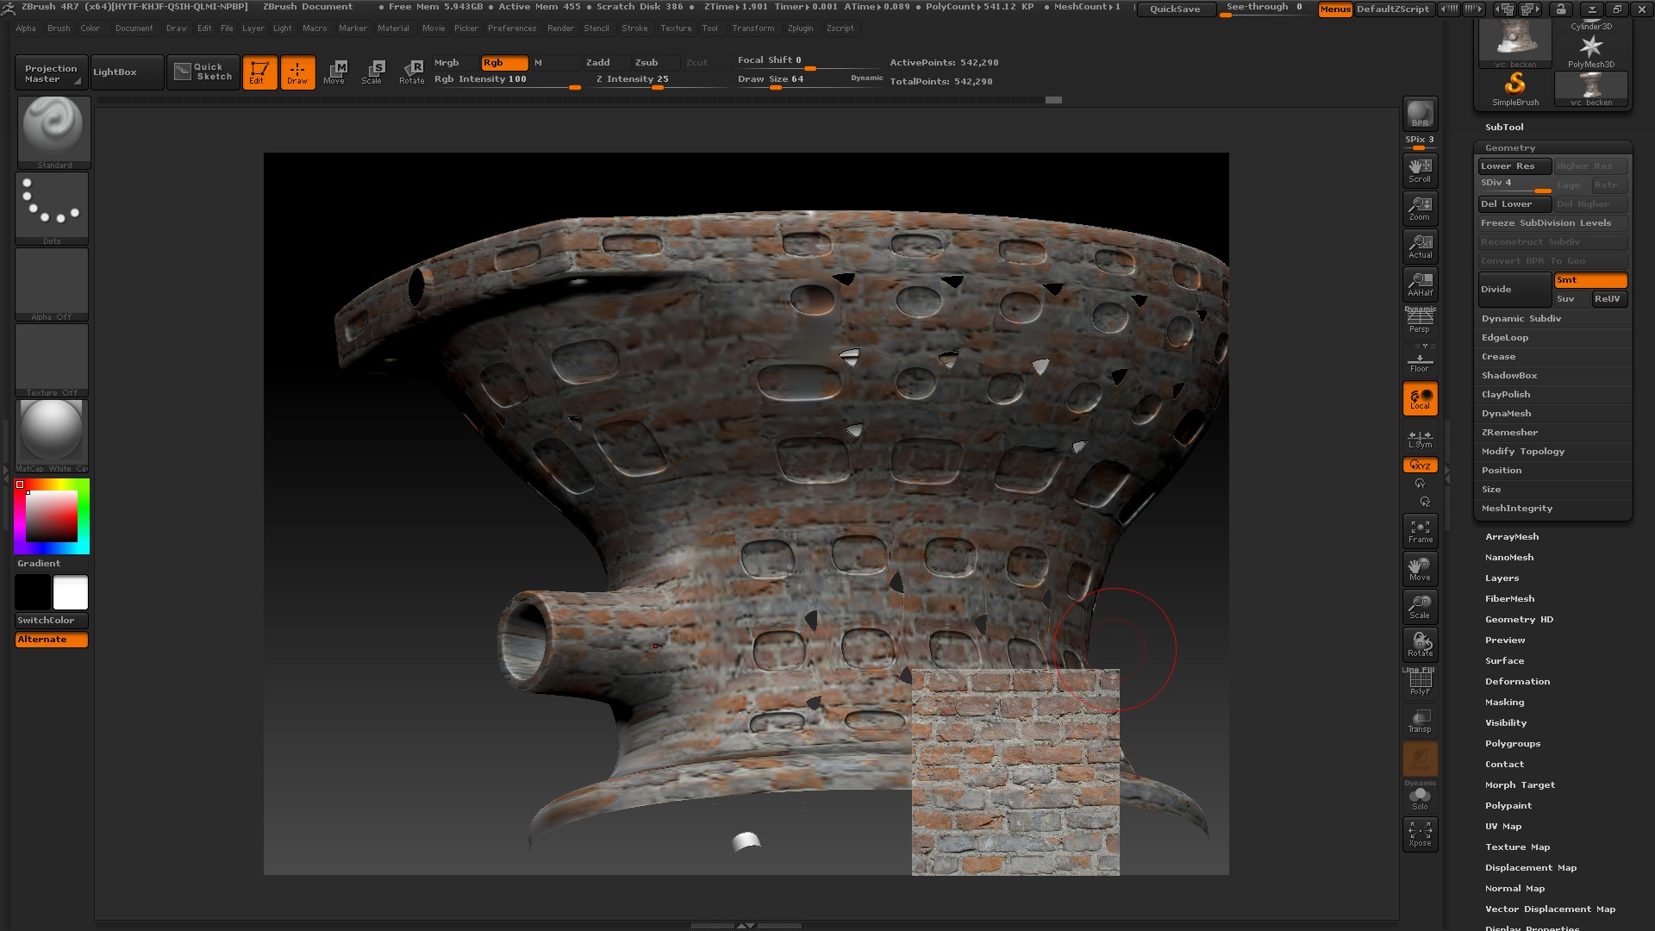Open the Standard brush thumbnail

pos(53,129)
